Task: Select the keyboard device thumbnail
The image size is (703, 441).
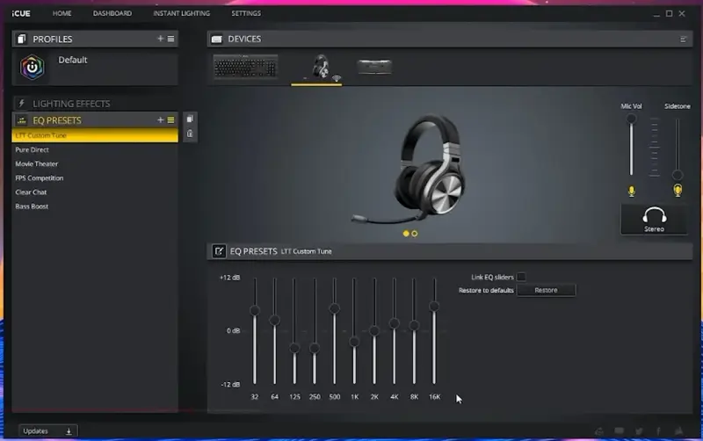Action: 246,68
